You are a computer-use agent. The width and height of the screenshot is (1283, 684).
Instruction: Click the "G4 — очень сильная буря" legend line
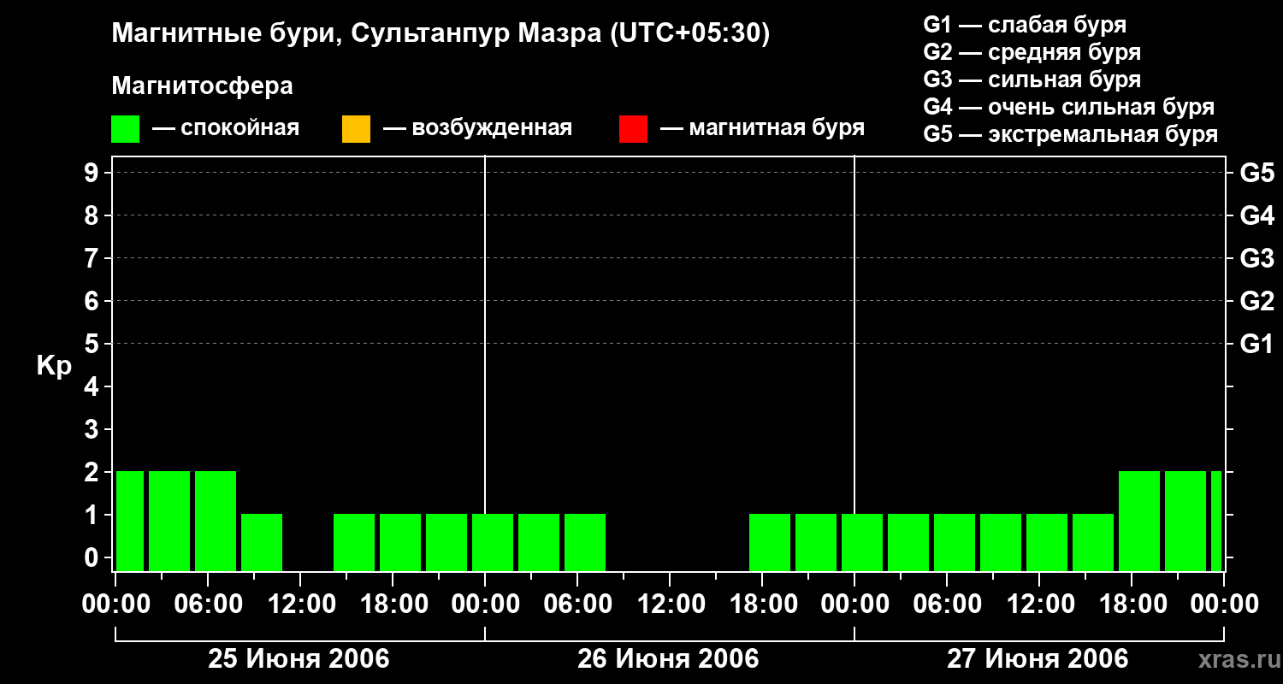point(1069,107)
